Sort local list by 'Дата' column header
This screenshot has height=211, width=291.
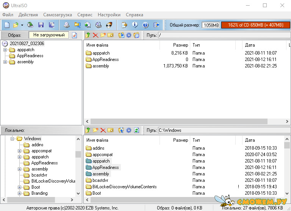click(263, 140)
